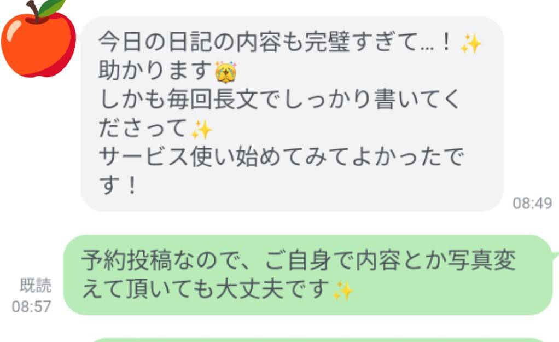
Task: Click the final line す！ in gray bubble
Action: 118,186
